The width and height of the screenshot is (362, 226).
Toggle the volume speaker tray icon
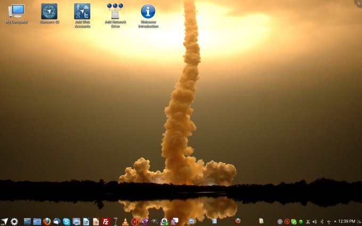[315, 221]
